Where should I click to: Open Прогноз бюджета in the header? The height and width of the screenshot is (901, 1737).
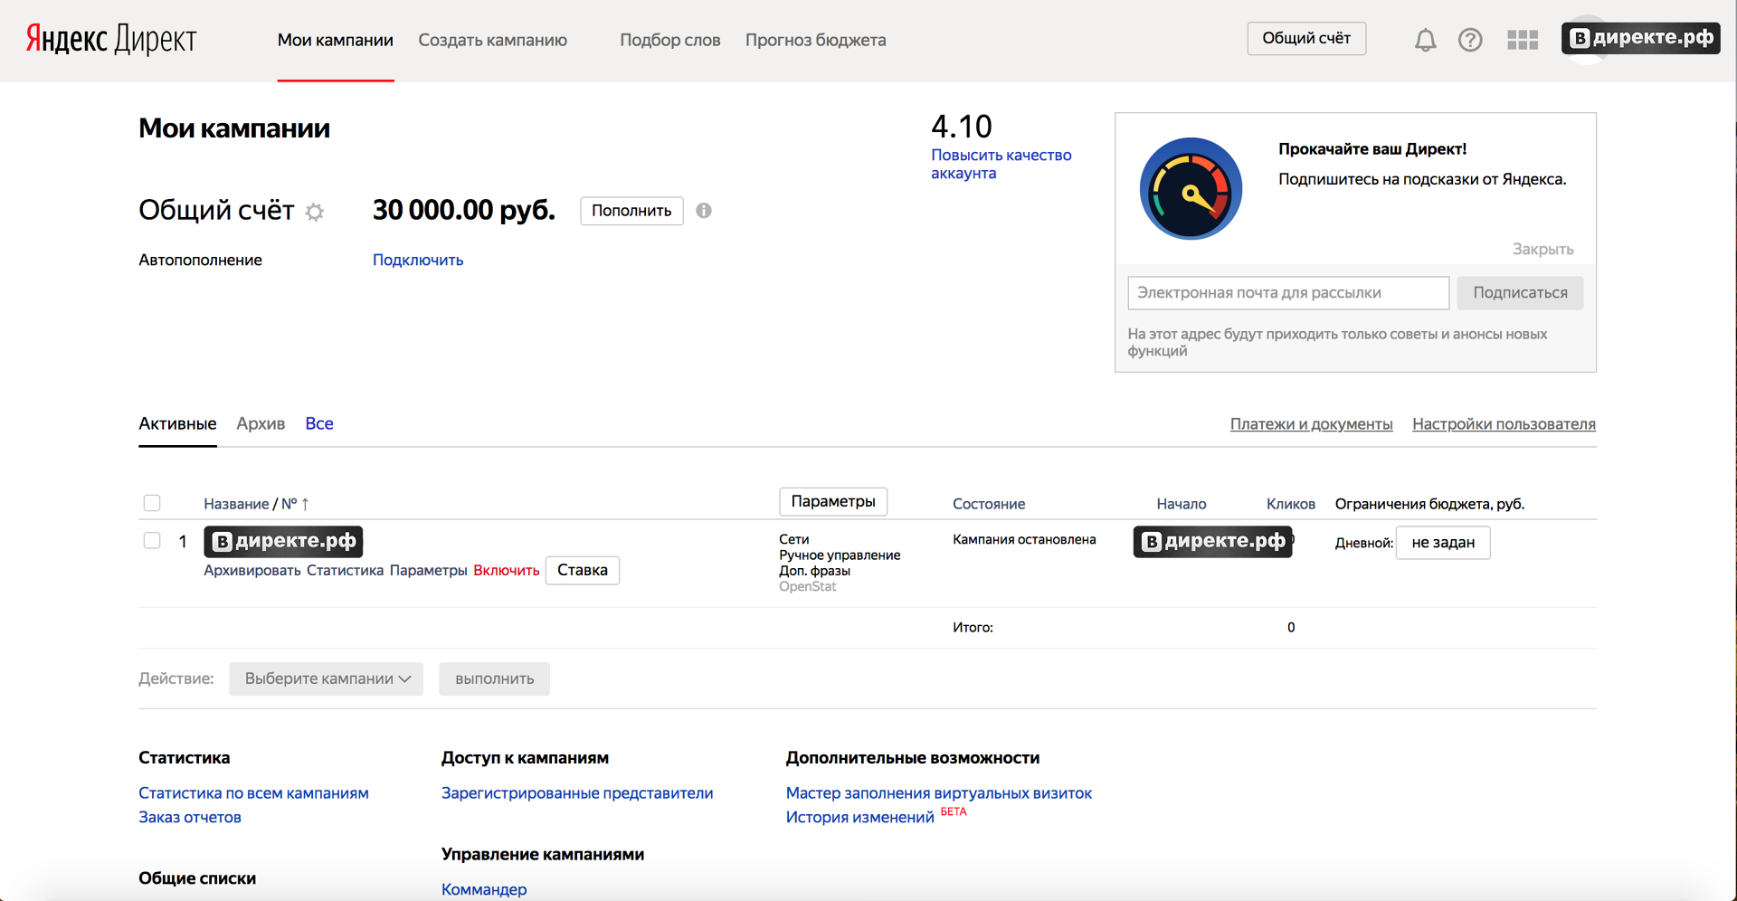pos(815,40)
